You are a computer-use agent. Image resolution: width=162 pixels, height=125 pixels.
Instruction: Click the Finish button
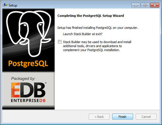(123, 117)
